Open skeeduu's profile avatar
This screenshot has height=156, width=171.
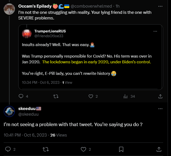point(9,111)
